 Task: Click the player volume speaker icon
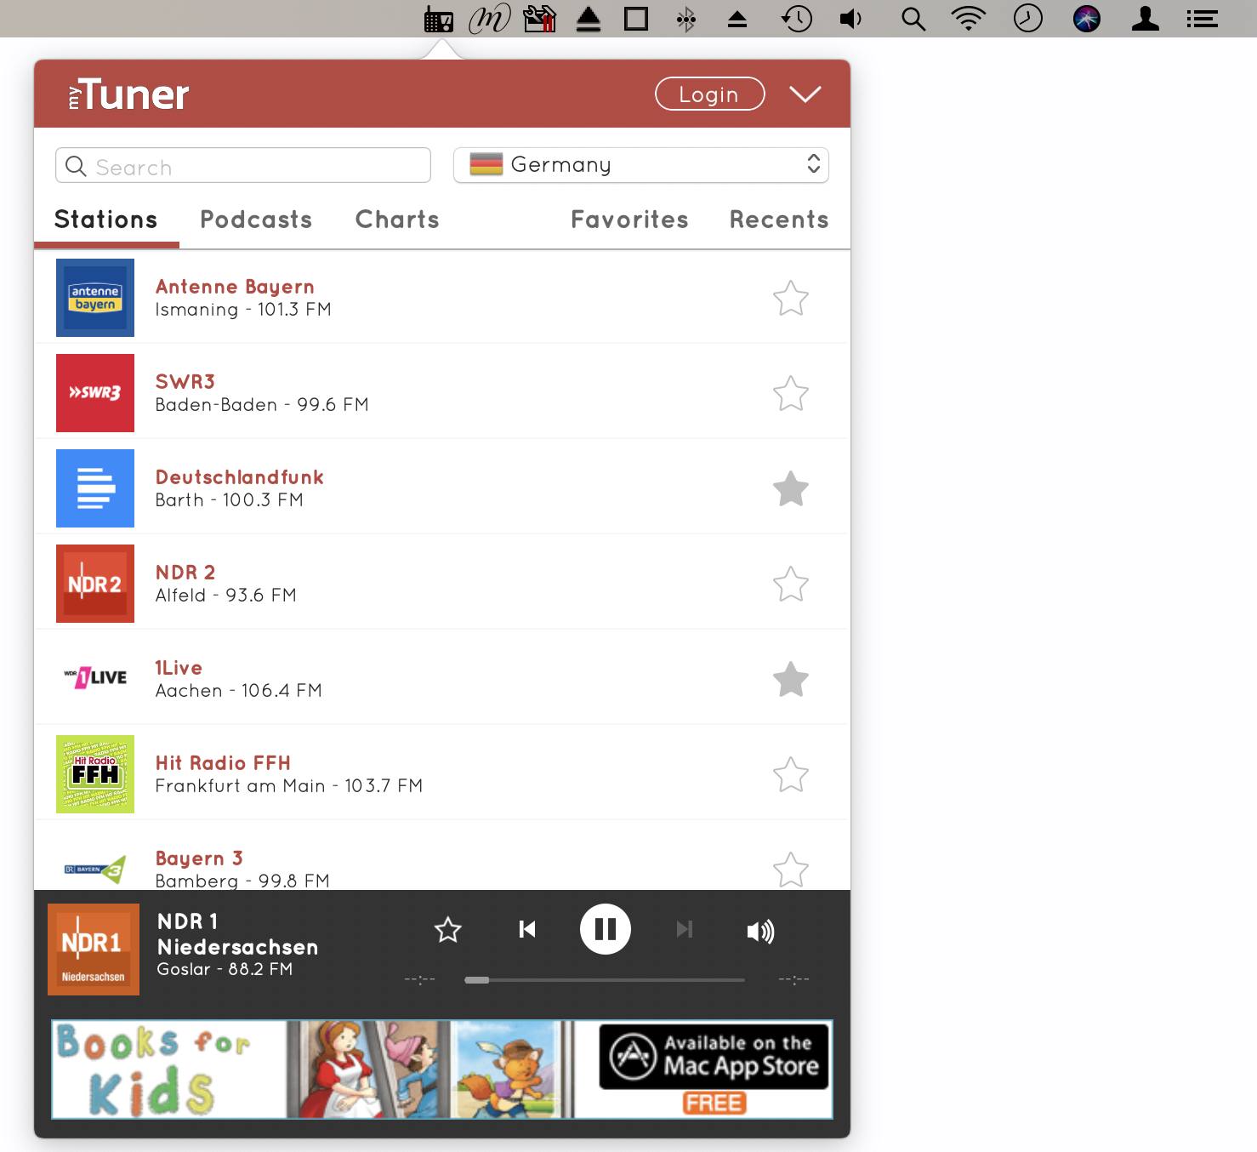click(760, 932)
